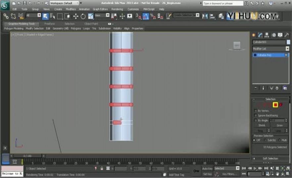Open the Polygon Modeling ribbon panel
Image resolution: width=292 pixels, height=178 pixels.
point(14,29)
